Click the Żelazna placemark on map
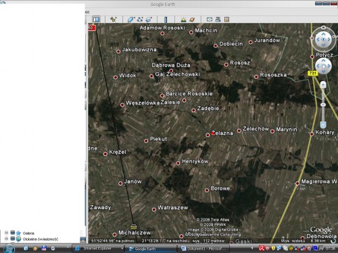338x253 pixels. [x=208, y=135]
